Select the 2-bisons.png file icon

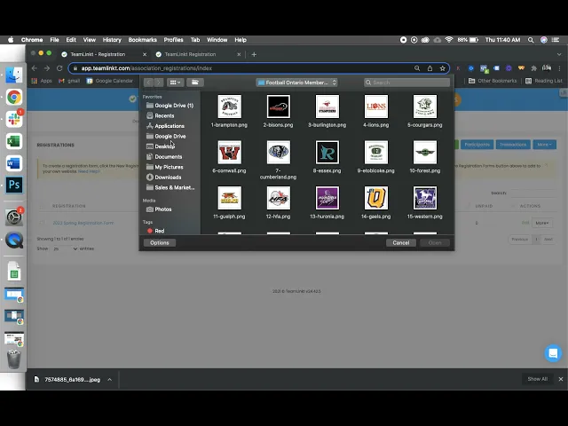click(x=278, y=106)
